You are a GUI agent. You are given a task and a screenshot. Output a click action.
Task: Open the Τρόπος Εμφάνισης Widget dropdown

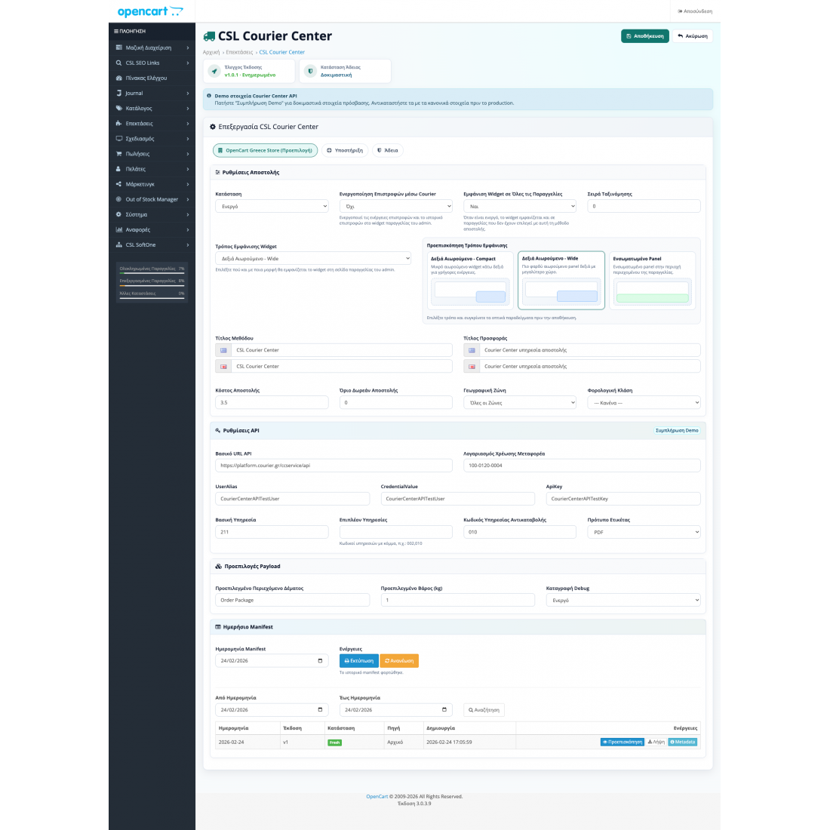click(313, 259)
